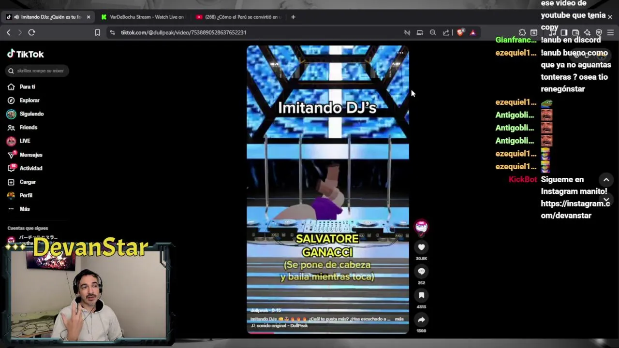Image resolution: width=619 pixels, height=348 pixels.
Task: Click the Gianfranc... chat username
Action: (516, 40)
